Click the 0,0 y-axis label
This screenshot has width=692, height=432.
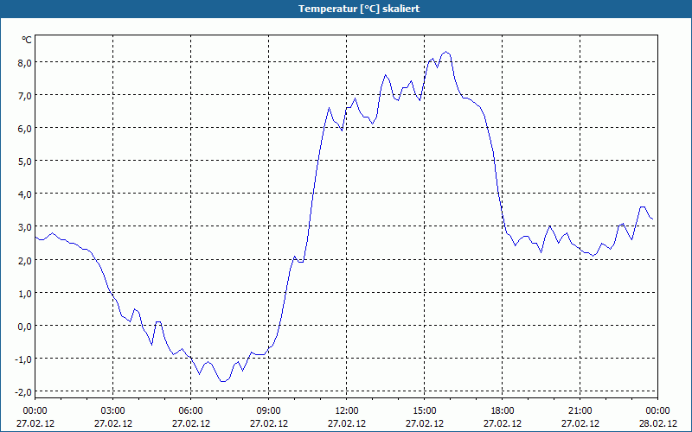[x=25, y=327]
